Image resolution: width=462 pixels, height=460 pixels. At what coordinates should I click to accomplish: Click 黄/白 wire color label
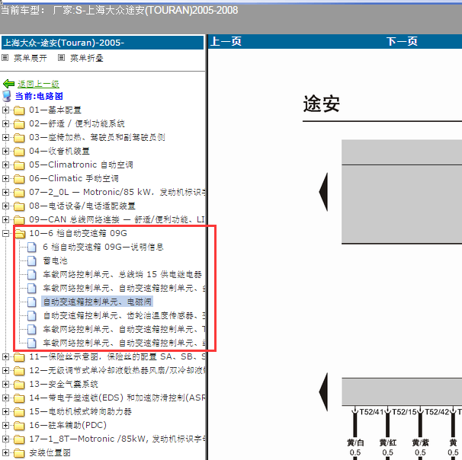coord(355,442)
